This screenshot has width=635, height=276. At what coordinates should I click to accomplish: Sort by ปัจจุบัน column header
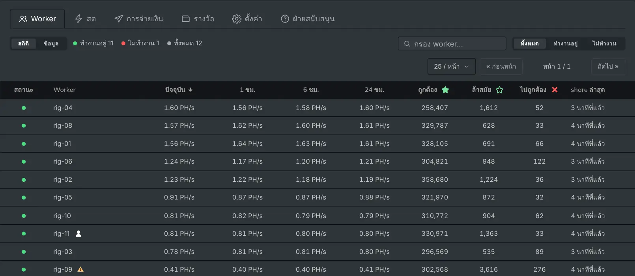point(179,90)
